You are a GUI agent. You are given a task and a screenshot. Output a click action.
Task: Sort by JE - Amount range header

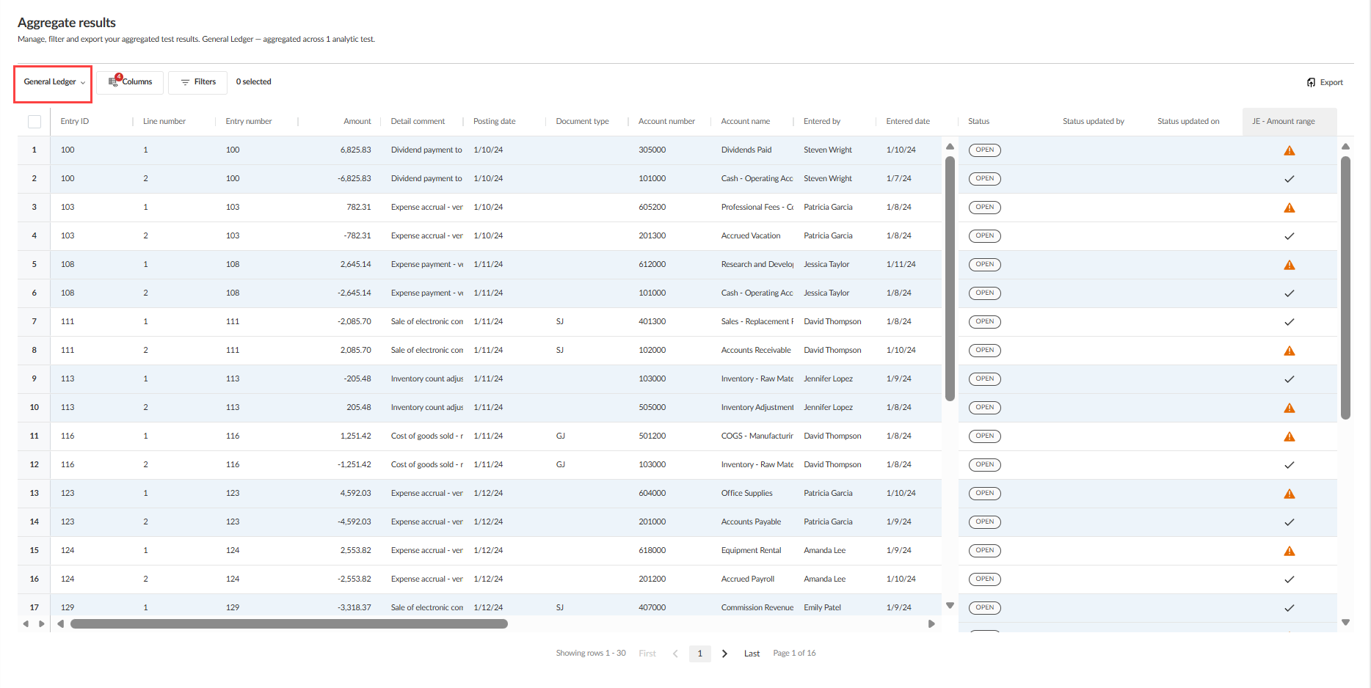tap(1283, 122)
